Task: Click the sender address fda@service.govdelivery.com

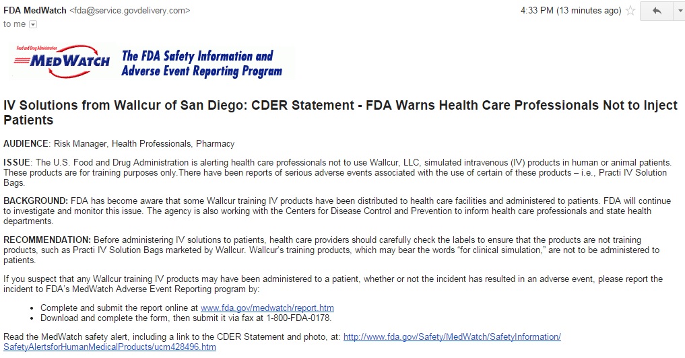Action: click(x=129, y=11)
